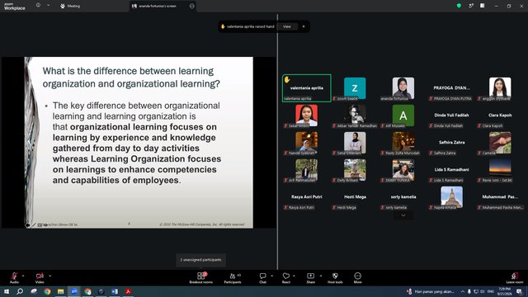Screen dimensions: 528x297
Task: Click ananda fortunisa participant photo
Action: tap(403, 87)
